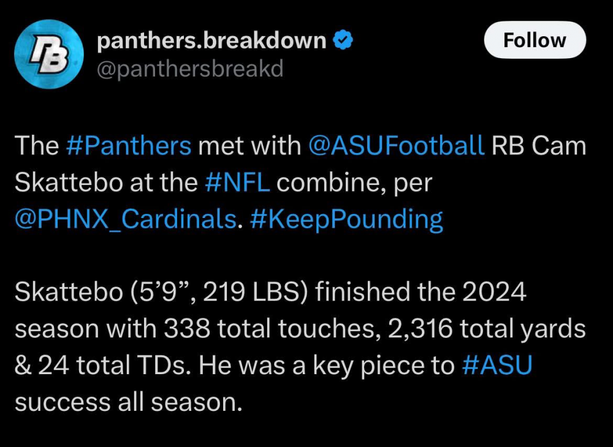Select the #KeepPounding hashtag

tap(346, 219)
